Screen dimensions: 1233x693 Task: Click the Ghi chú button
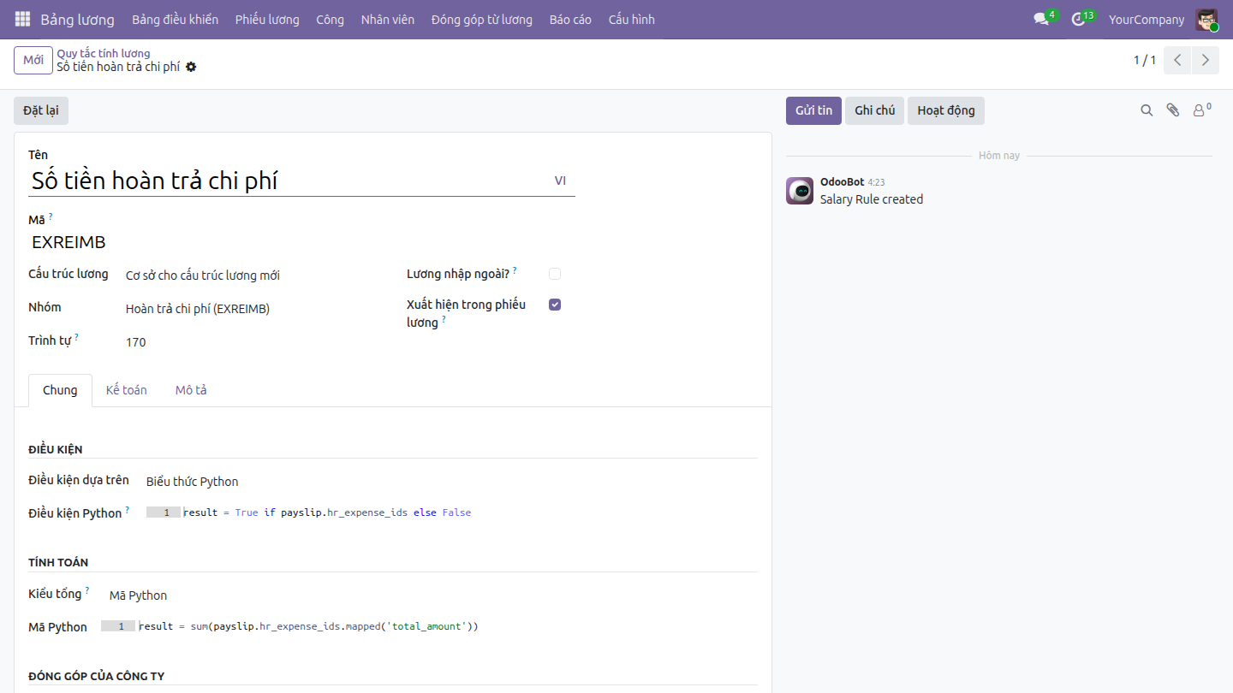pos(874,110)
